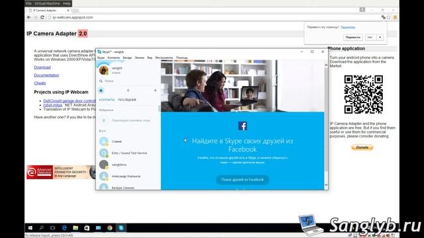Open the Вид menu
424x238 pixels.
click(150, 58)
